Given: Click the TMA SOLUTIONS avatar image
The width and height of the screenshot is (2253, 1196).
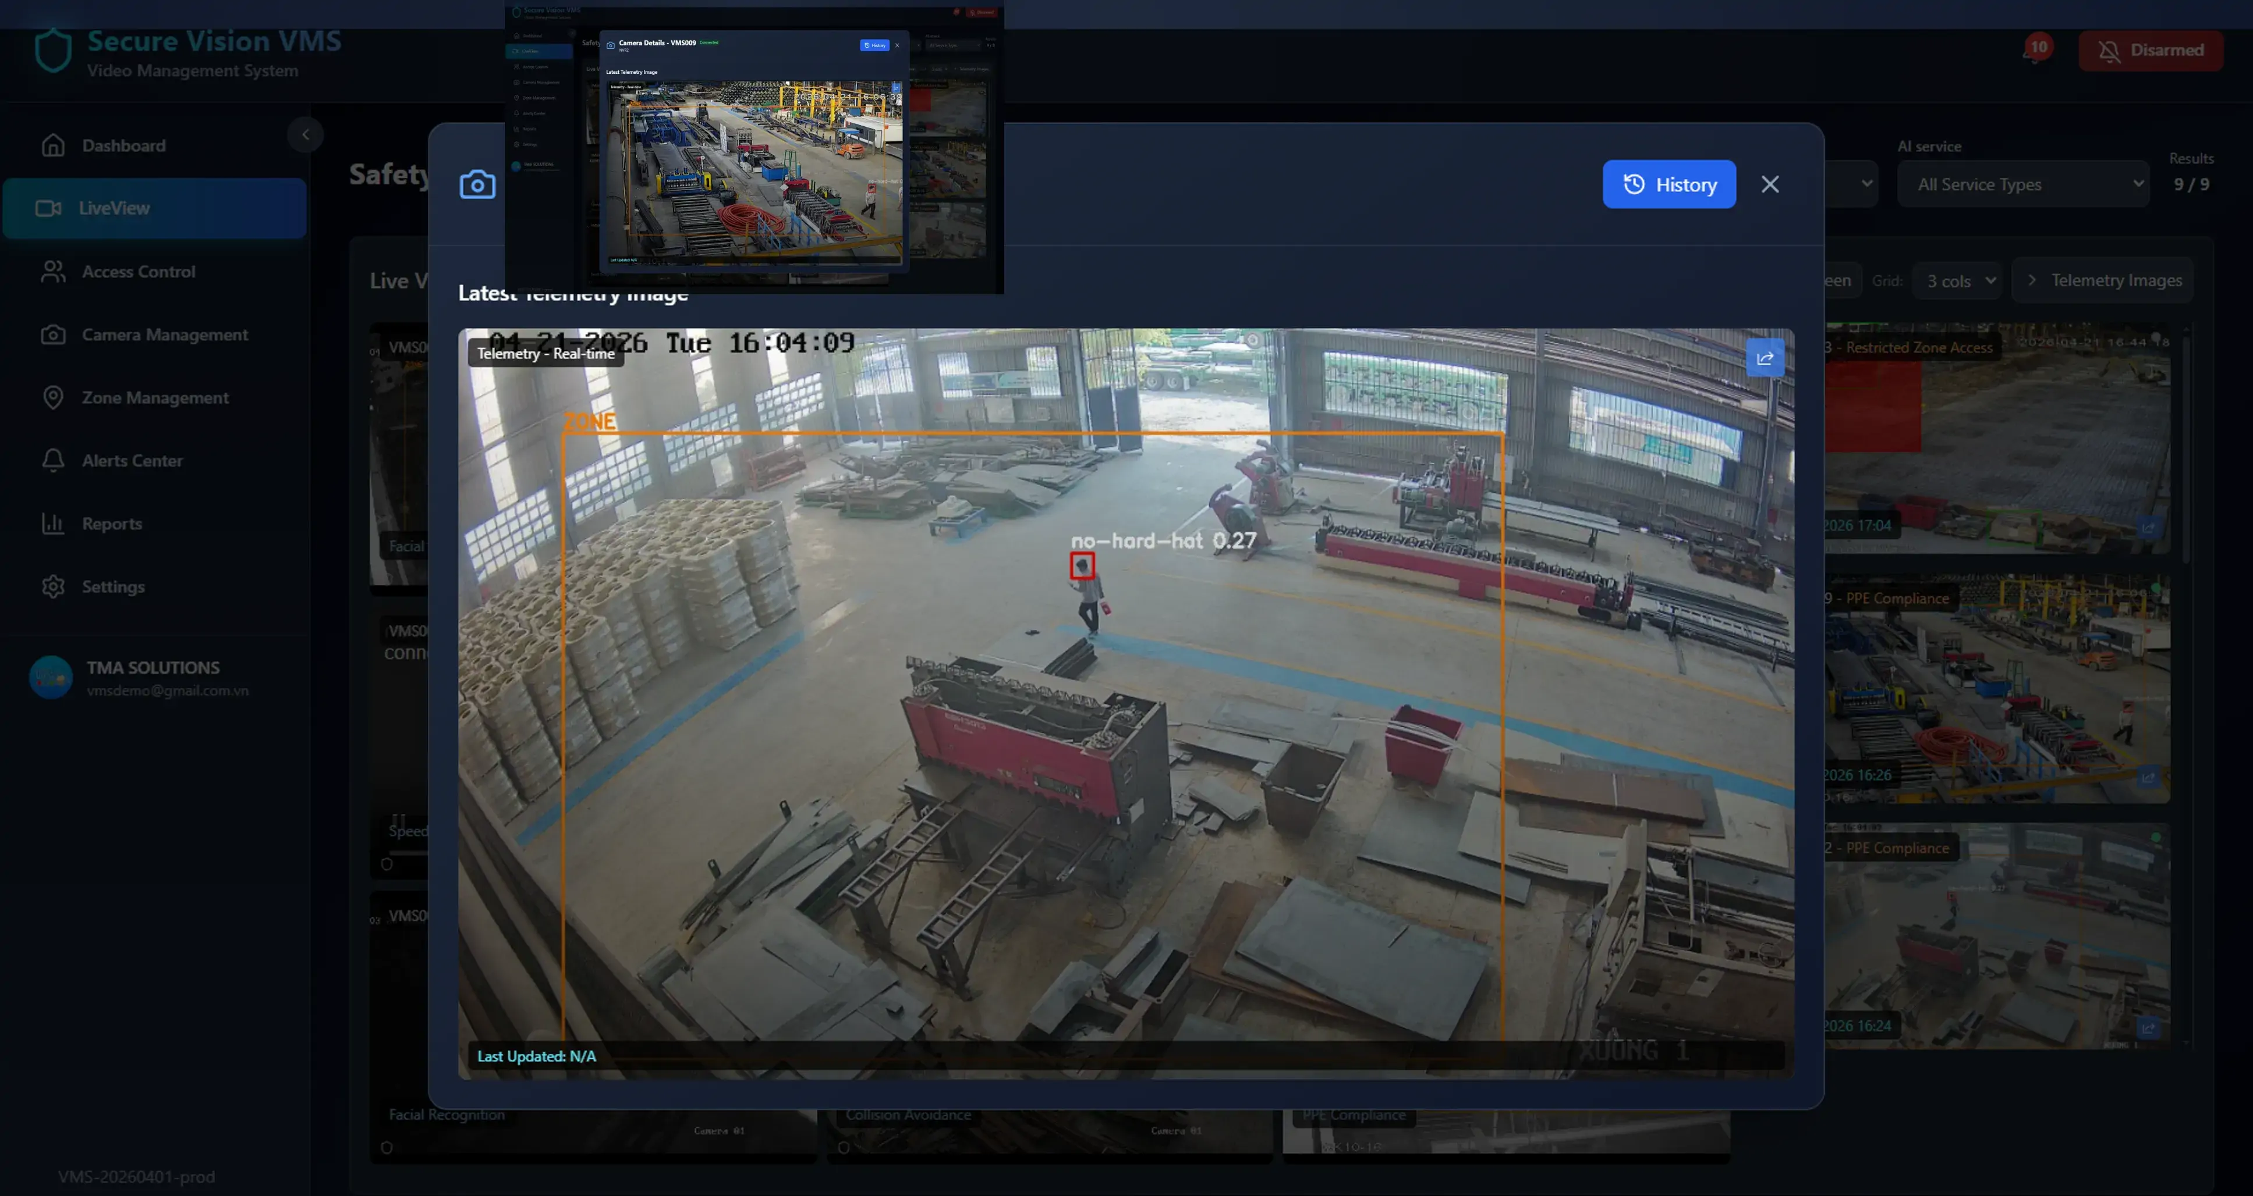Looking at the screenshot, I should click(x=51, y=678).
